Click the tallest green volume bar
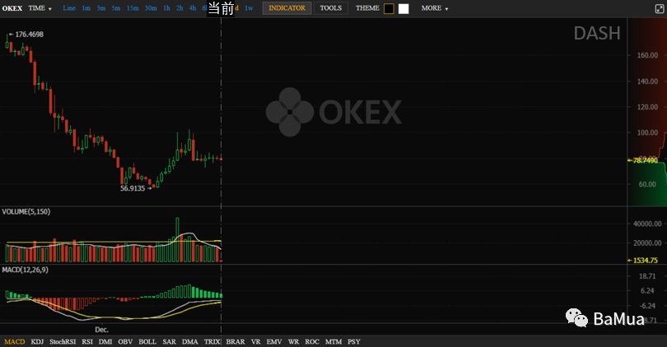Image resolution: width=667 pixels, height=347 pixels. [x=177, y=239]
